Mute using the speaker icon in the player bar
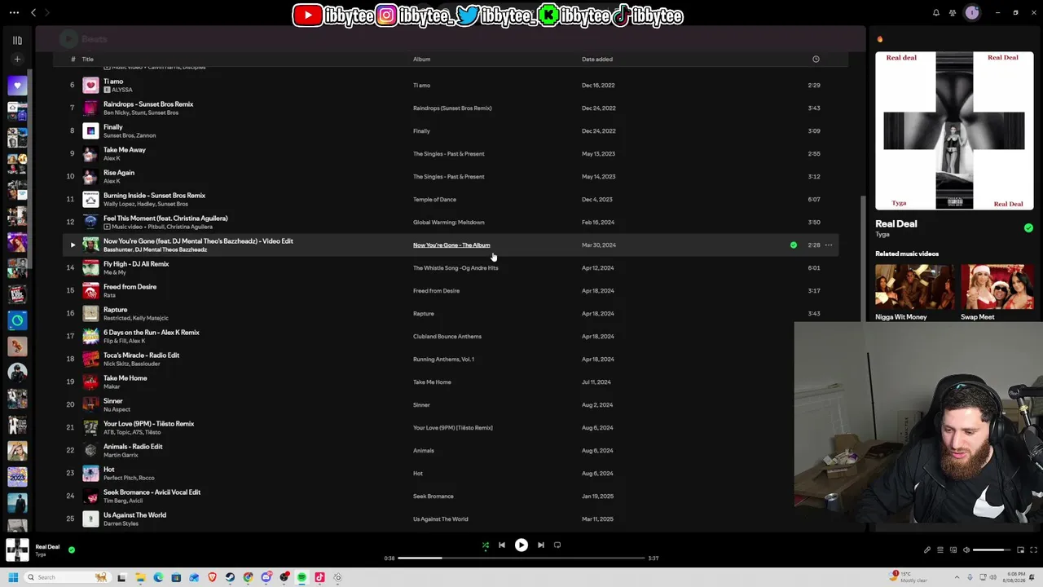This screenshot has width=1043, height=587. 966,550
